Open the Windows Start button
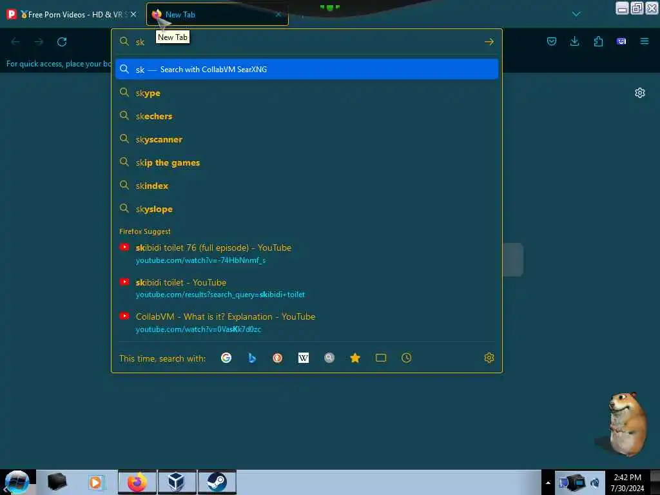Screen dimensions: 660x495 click(x=17, y=482)
